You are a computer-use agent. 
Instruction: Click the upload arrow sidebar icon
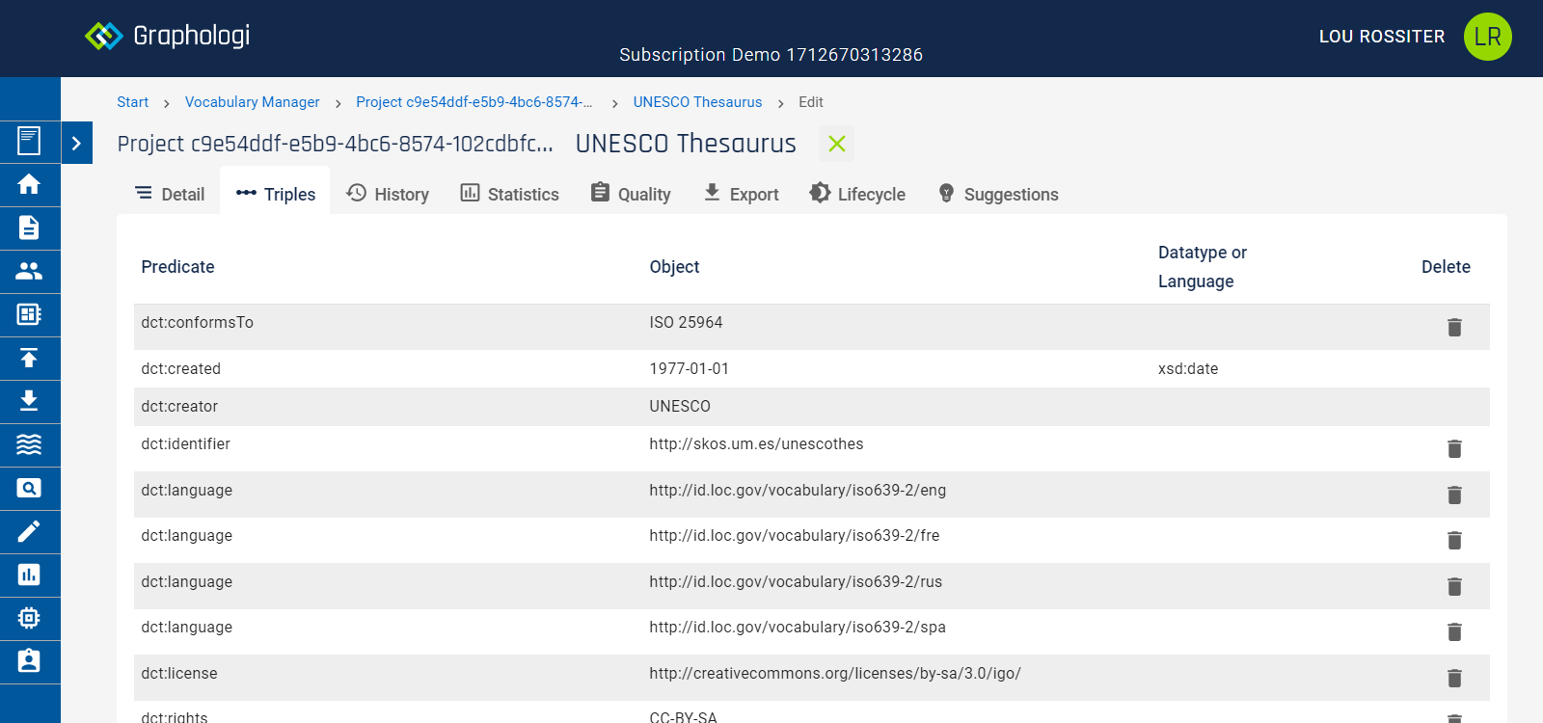click(29, 358)
